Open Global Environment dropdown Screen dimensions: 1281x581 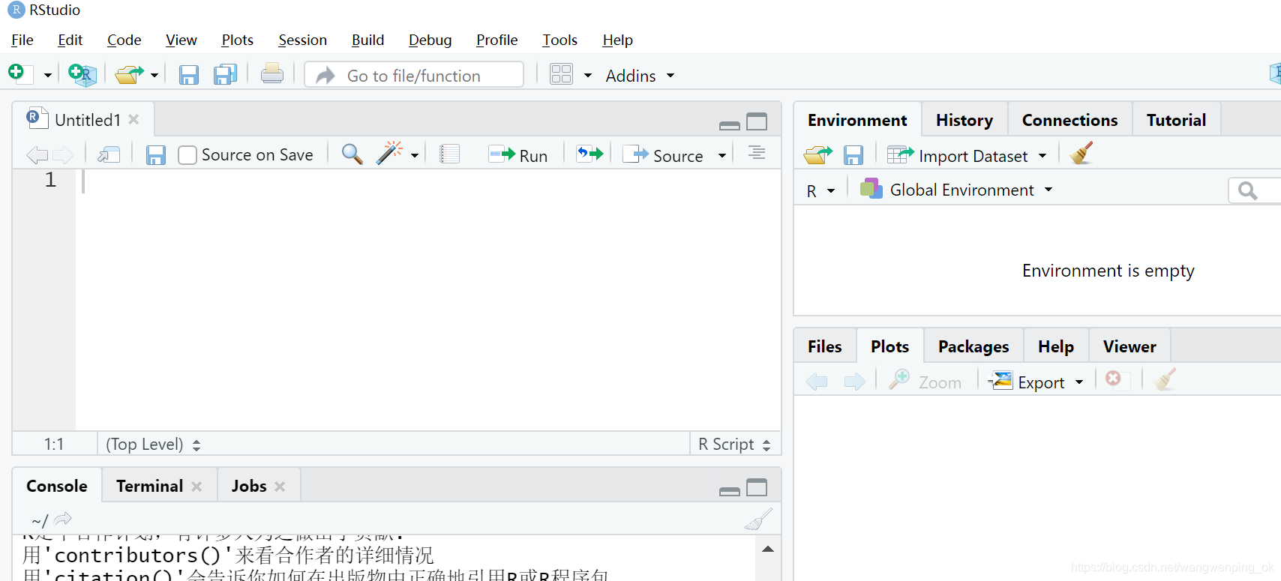coord(956,190)
